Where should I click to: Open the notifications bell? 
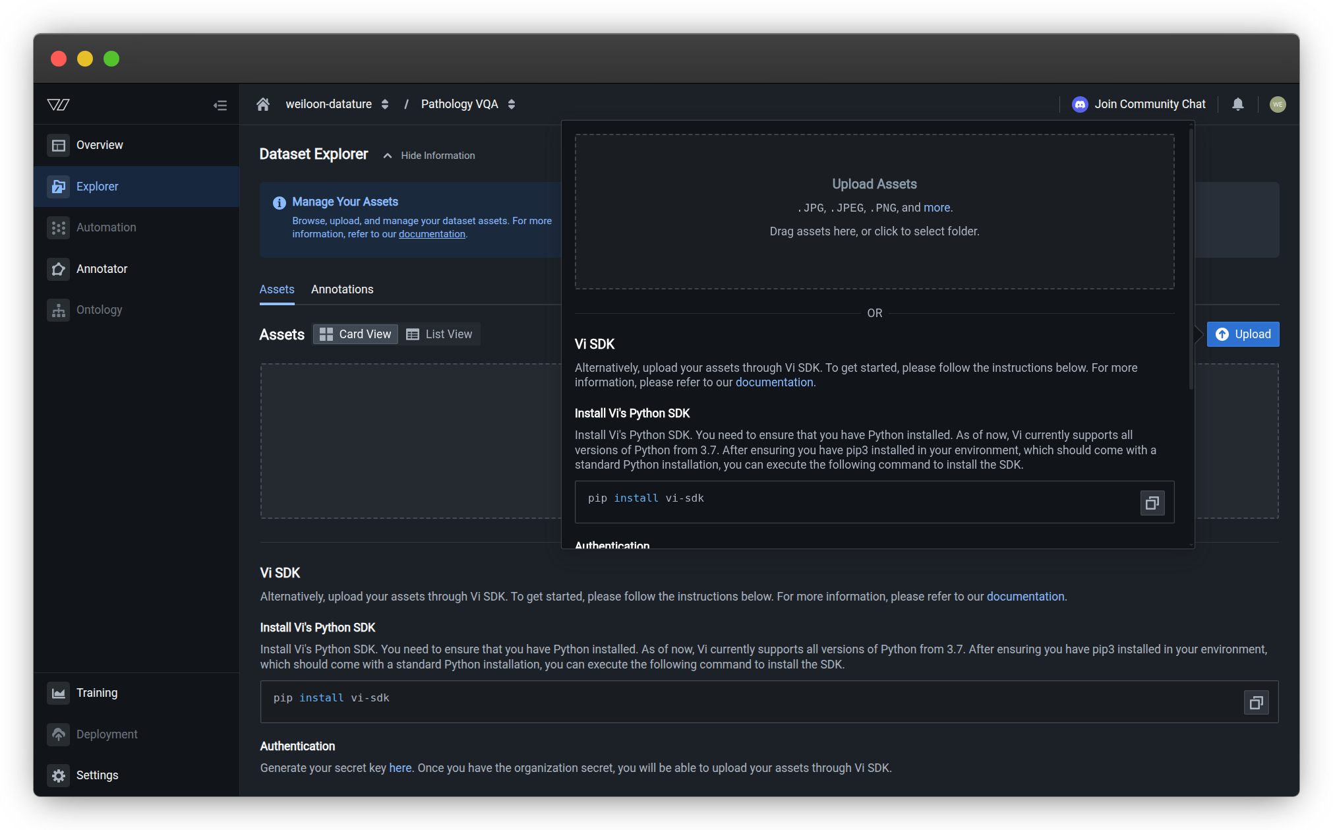tap(1237, 104)
